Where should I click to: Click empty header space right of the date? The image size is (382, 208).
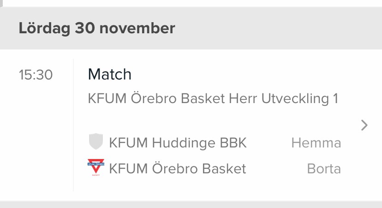[x=277, y=28]
